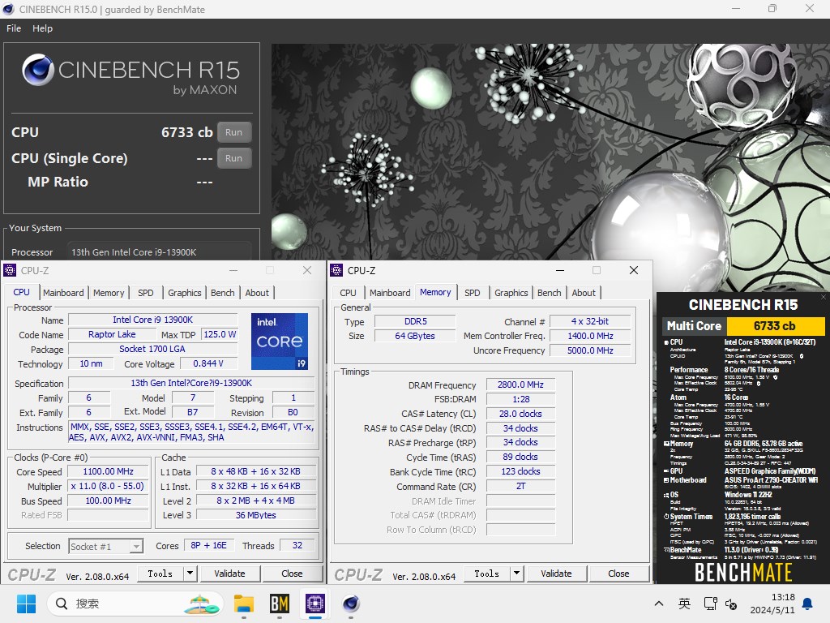
Task: Click the input language indicator in tray
Action: [684, 604]
